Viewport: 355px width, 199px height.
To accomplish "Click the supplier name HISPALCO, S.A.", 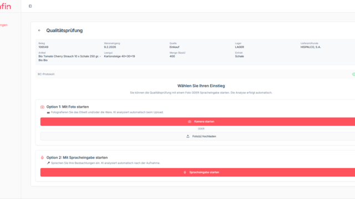I will 311,47.
